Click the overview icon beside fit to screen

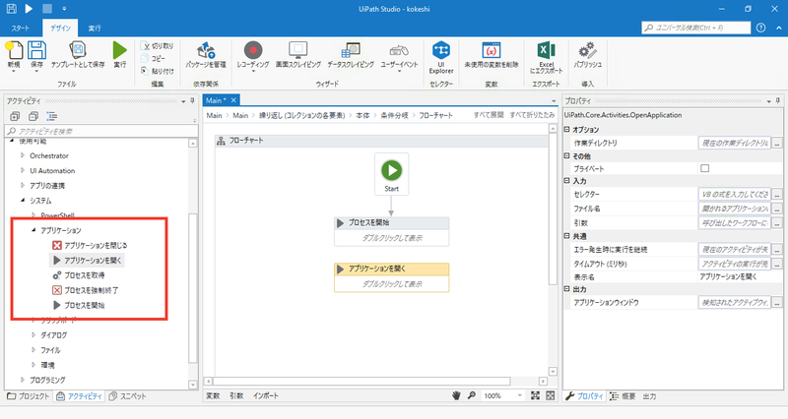(x=551, y=395)
